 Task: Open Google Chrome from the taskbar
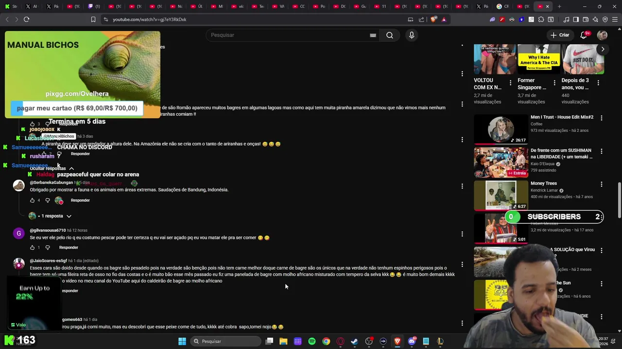(326, 341)
